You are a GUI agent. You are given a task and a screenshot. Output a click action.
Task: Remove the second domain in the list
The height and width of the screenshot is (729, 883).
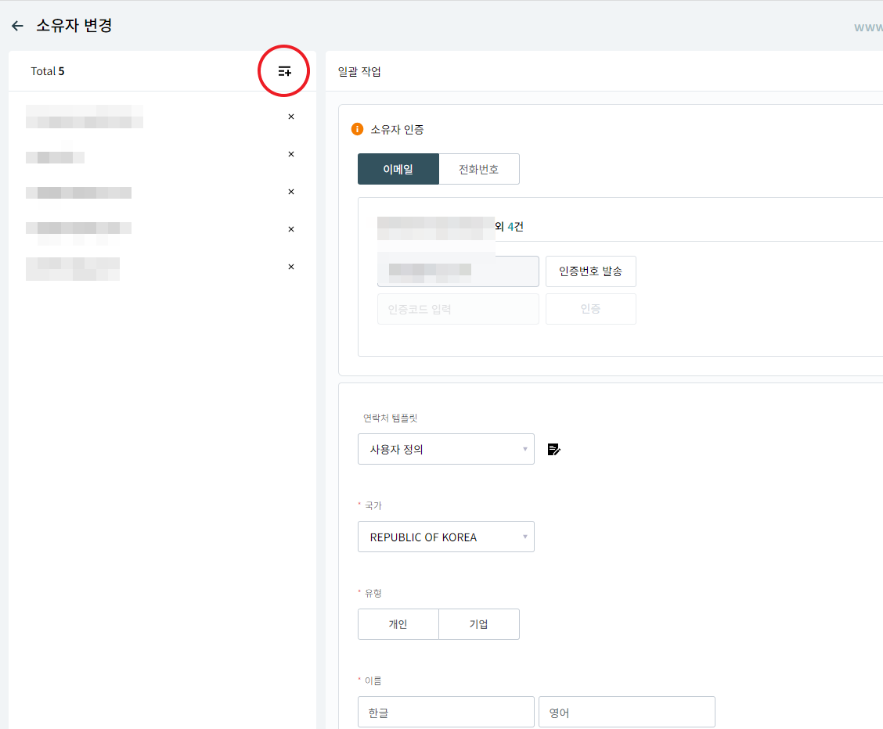click(x=291, y=154)
